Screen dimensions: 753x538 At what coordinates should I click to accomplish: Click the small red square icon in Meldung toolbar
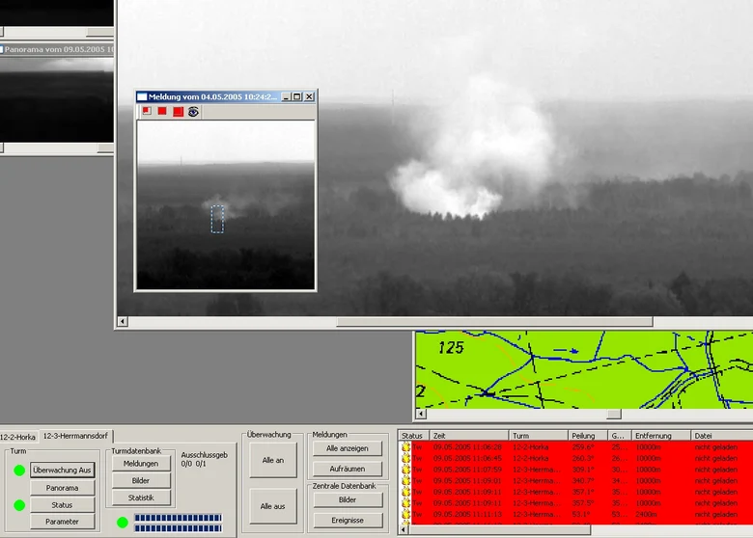click(x=147, y=111)
